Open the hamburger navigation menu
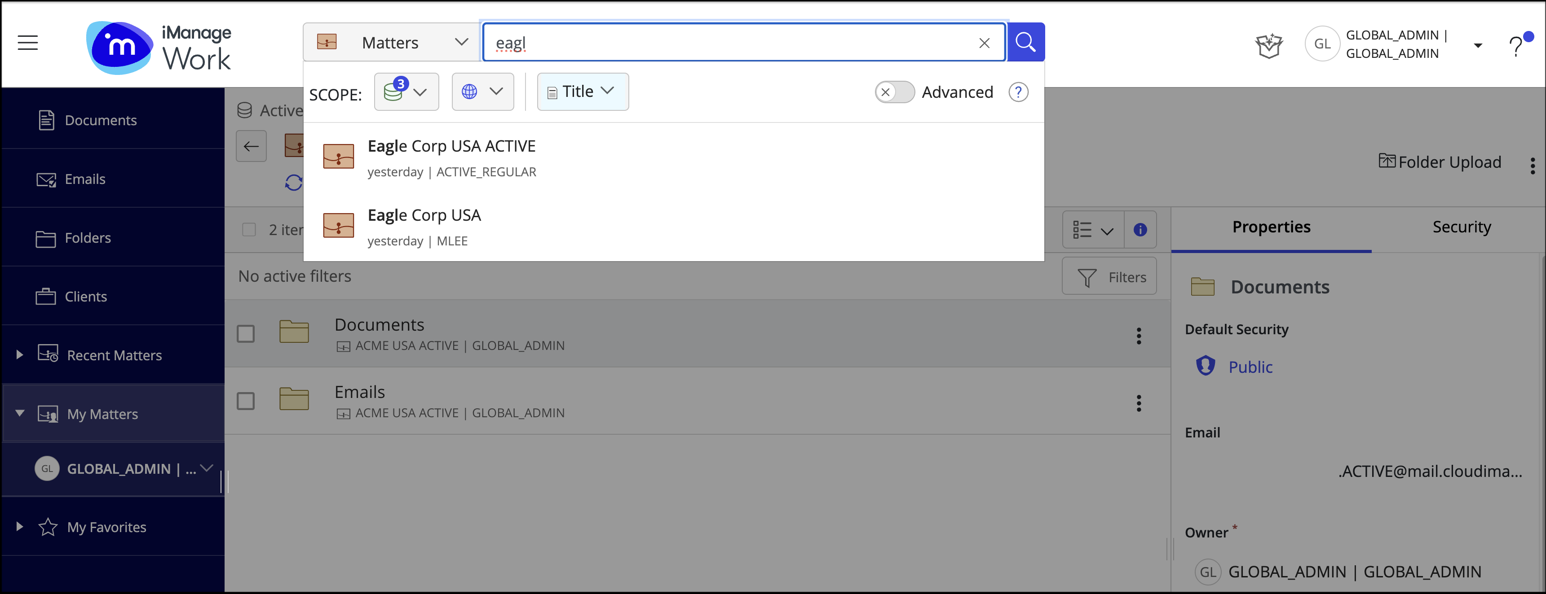 pos(27,43)
